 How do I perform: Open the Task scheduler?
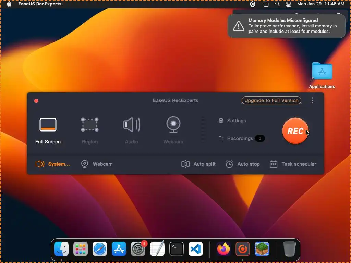[293, 164]
